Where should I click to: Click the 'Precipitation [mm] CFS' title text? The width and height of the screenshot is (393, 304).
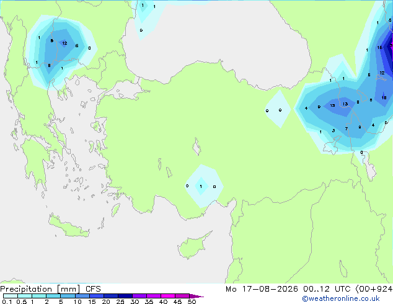point(50,289)
